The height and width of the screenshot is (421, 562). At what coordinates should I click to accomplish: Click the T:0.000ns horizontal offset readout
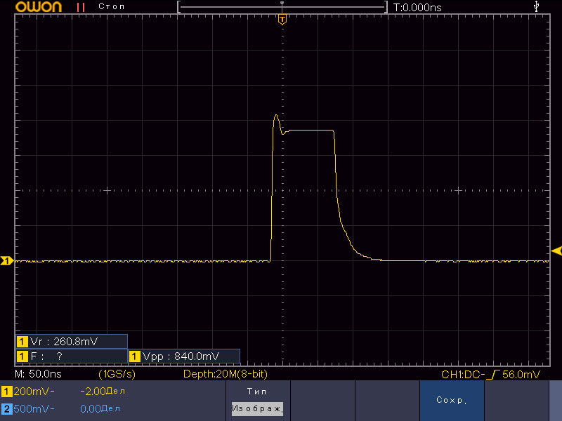click(x=417, y=7)
